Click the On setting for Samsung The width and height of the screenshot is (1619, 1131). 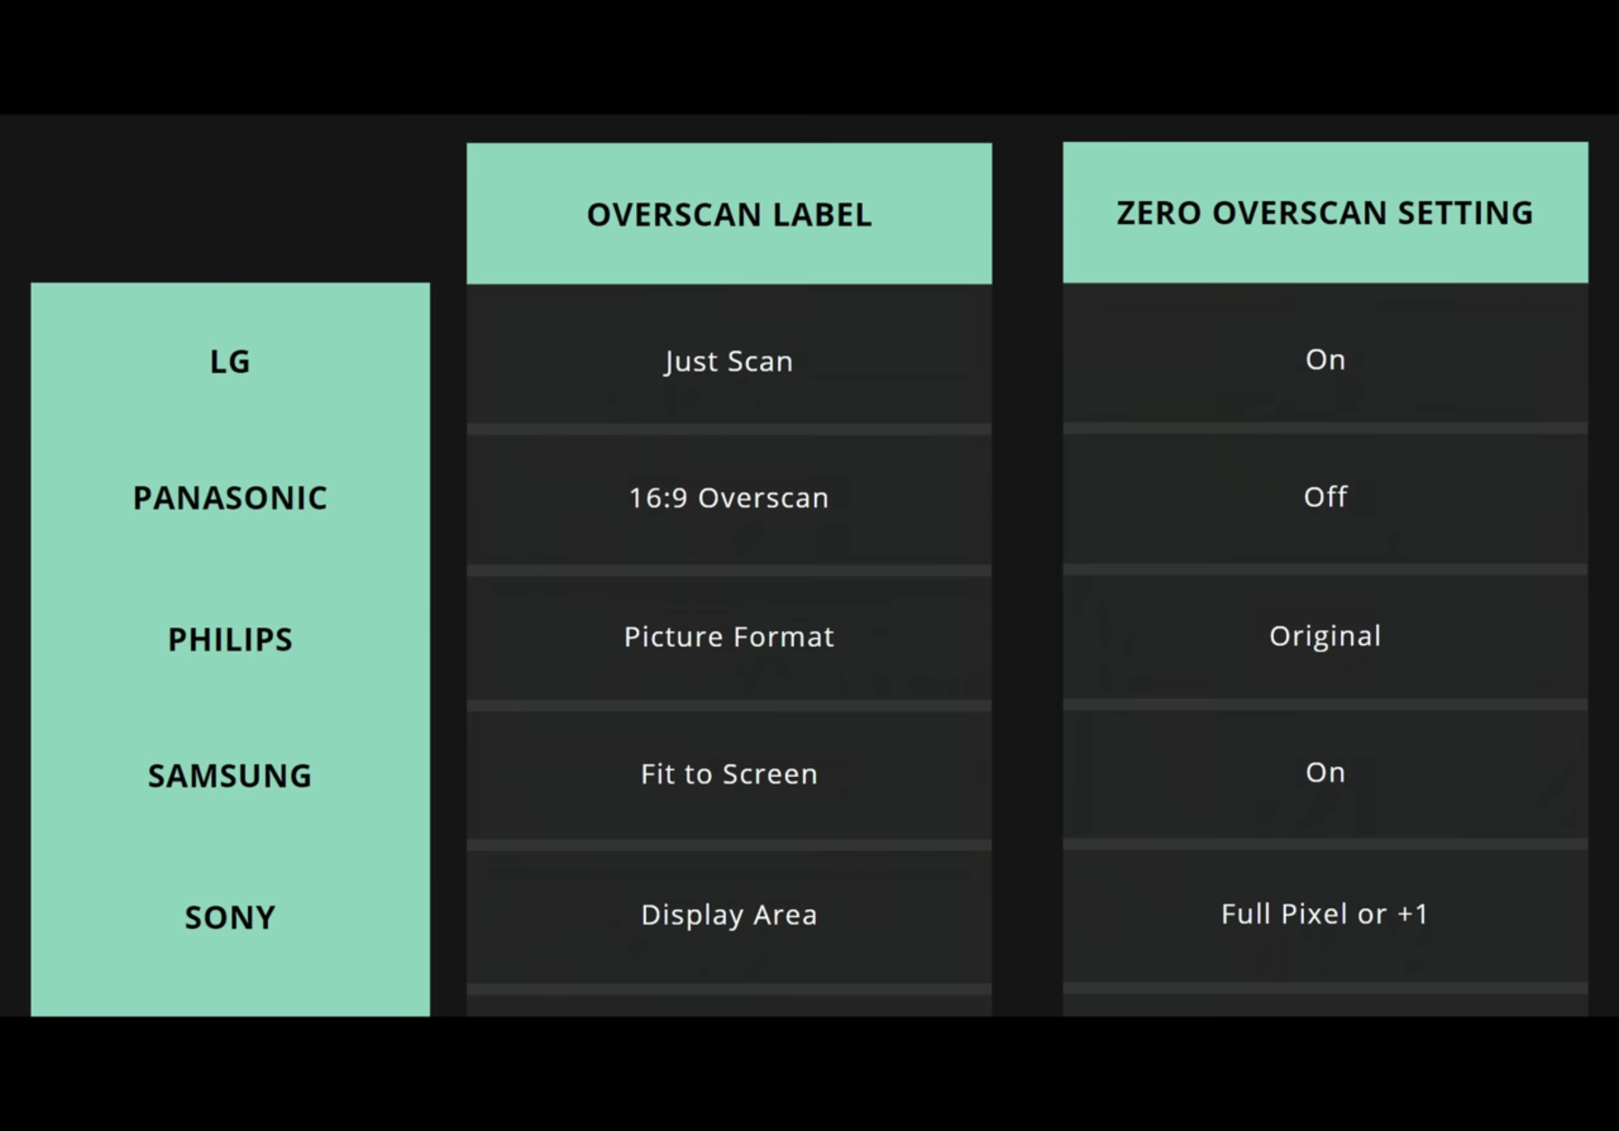click(1324, 773)
